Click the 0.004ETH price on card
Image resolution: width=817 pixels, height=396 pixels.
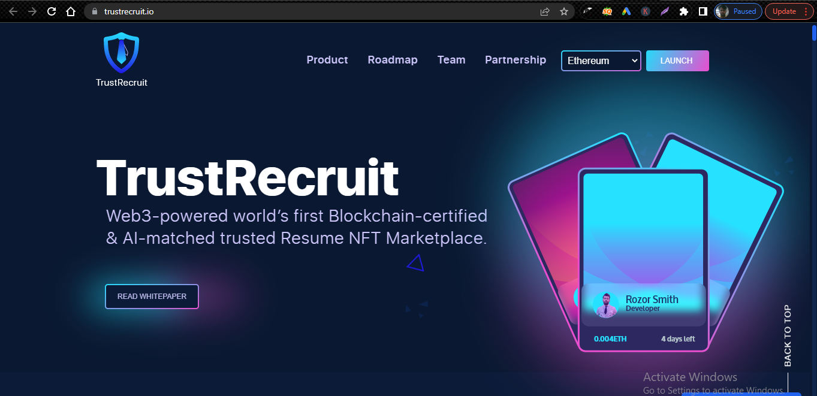point(610,339)
